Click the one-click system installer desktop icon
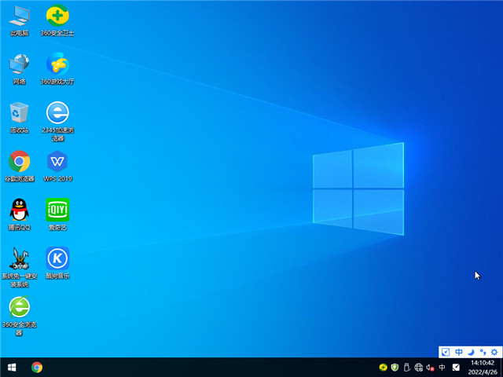Image resolution: width=503 pixels, height=377 pixels. pos(19,258)
